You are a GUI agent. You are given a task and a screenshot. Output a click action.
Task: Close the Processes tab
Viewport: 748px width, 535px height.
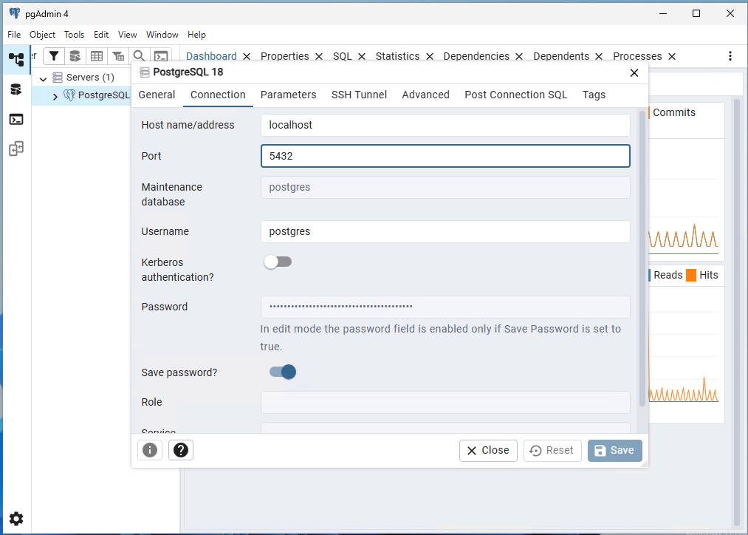pyautogui.click(x=672, y=57)
